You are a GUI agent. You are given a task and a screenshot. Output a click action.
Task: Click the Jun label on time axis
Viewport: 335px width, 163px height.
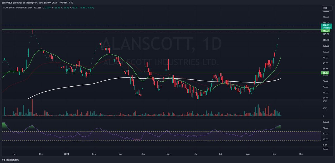click(x=196, y=154)
